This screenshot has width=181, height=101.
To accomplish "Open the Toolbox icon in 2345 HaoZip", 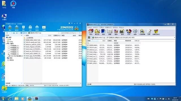I will pyautogui.click(x=44, y=28).
